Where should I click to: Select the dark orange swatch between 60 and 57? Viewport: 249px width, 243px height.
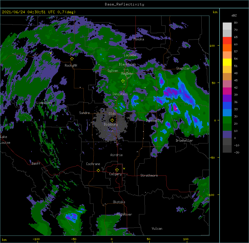point(227,48)
